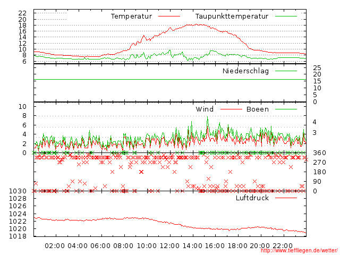Click the 18:00 time axis label
The image size is (340, 255).
[x=237, y=246]
